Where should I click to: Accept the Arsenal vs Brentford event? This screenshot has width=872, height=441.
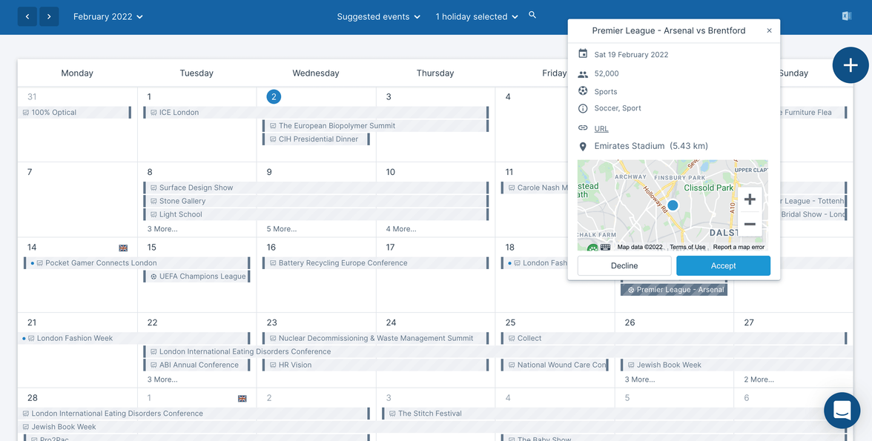723,265
